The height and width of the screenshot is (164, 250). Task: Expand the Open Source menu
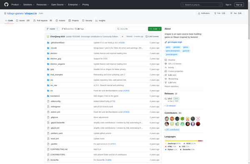58,5
